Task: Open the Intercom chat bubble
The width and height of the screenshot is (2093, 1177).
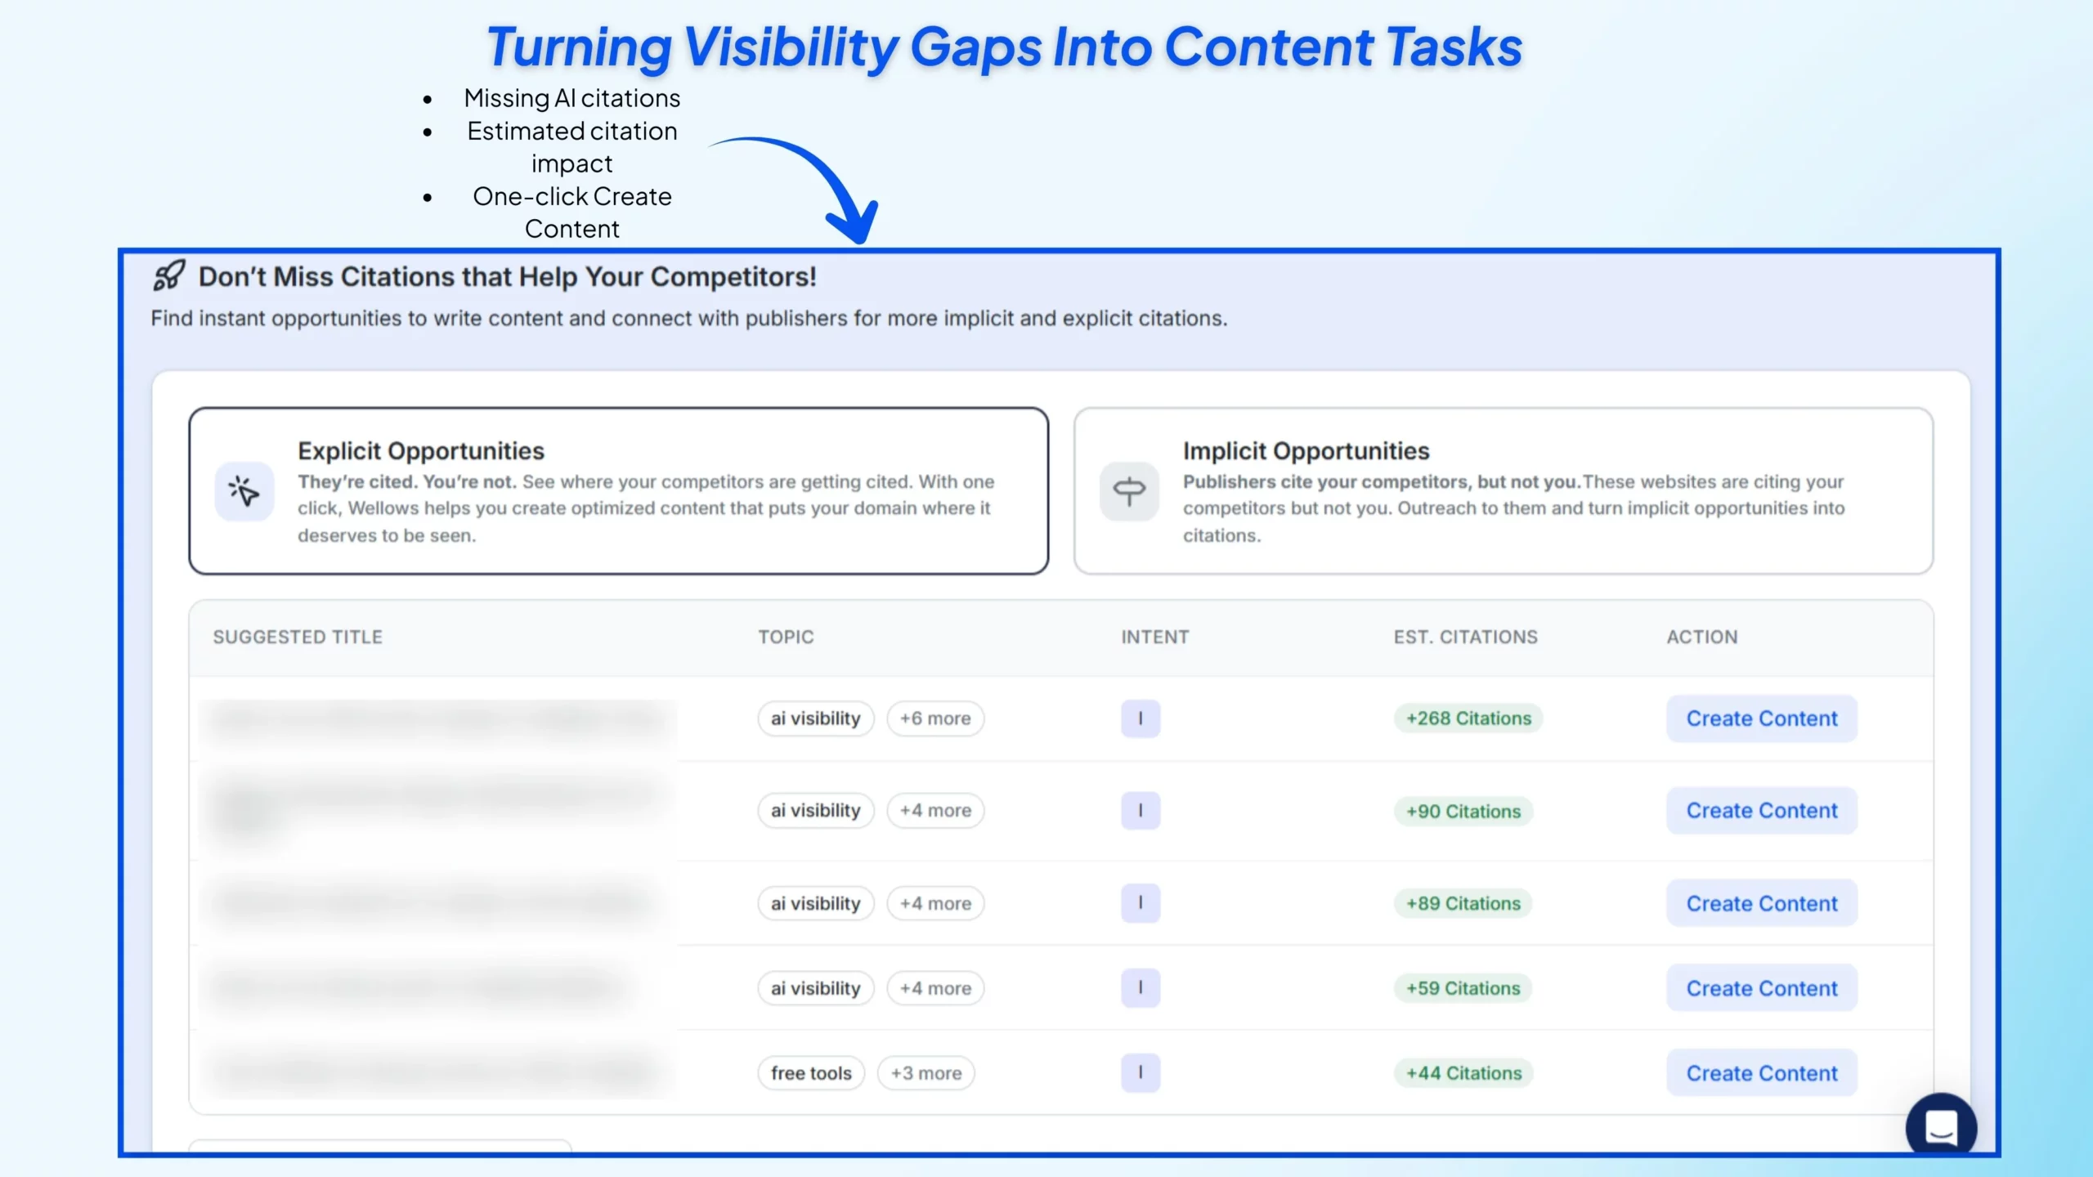Action: tap(1942, 1126)
